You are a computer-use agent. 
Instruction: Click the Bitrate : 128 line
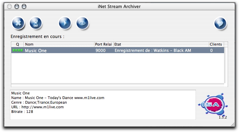(22, 112)
